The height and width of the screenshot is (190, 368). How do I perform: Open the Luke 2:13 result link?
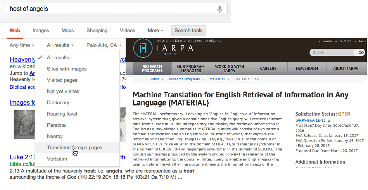coord(22,157)
